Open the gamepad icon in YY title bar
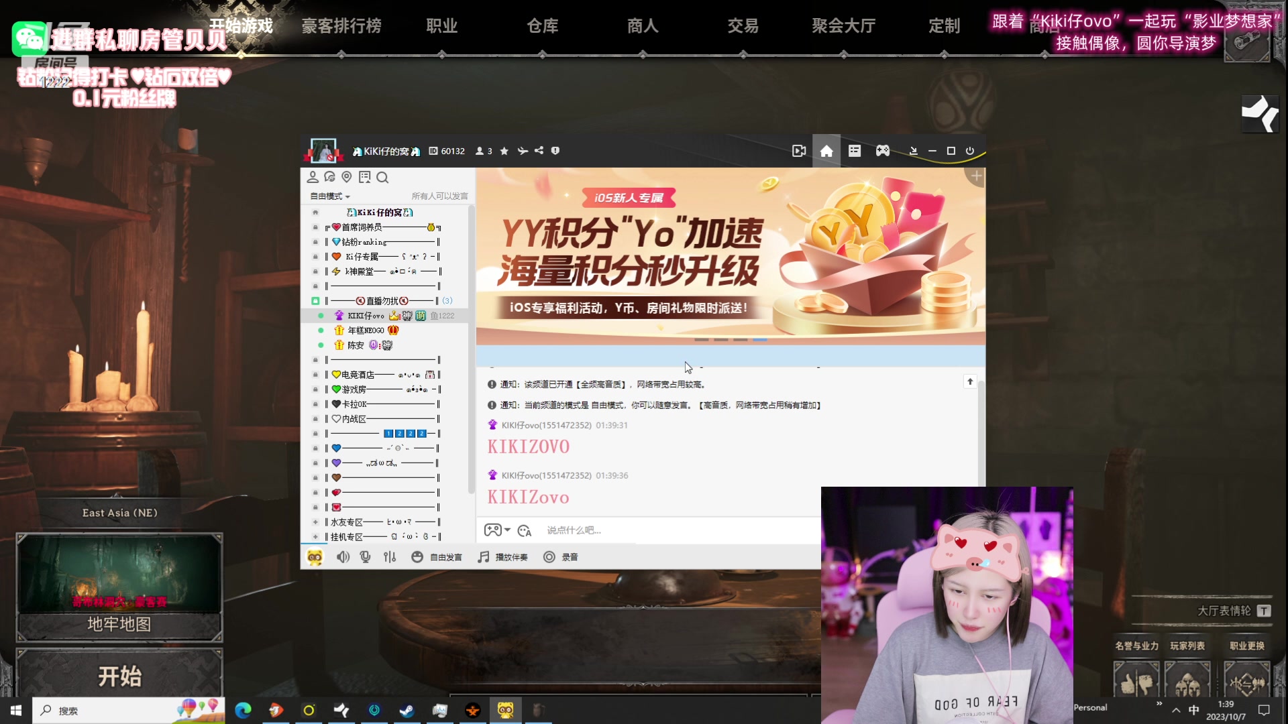 click(x=883, y=152)
